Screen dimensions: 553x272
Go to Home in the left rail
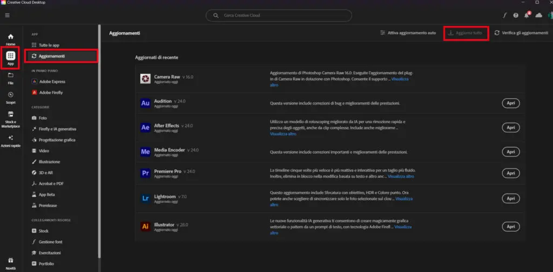point(11,39)
